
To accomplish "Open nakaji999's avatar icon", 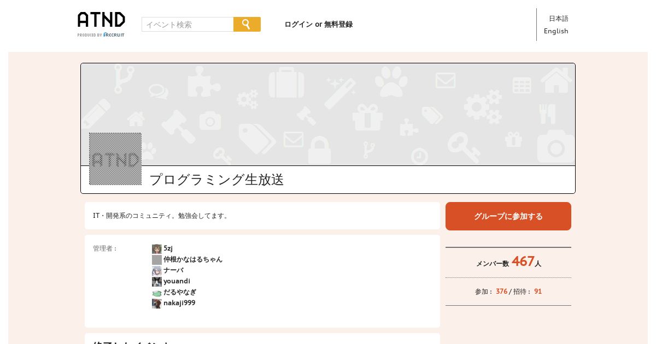I will [x=157, y=304].
